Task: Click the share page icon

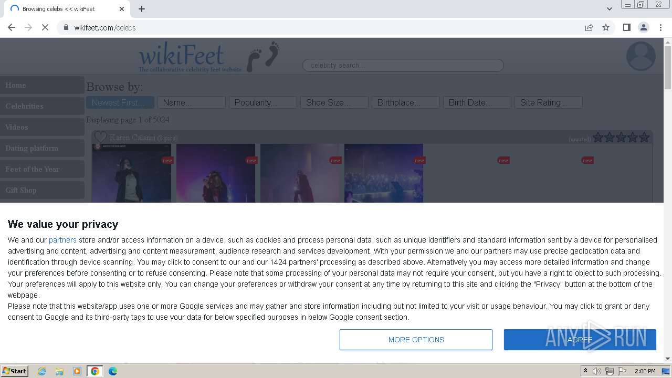Action: [x=589, y=27]
